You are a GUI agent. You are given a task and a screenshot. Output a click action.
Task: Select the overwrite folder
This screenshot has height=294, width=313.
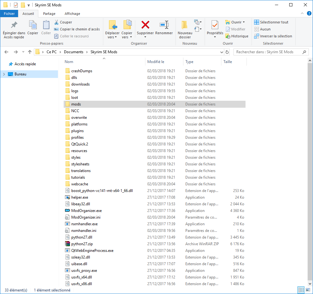pos(155,117)
